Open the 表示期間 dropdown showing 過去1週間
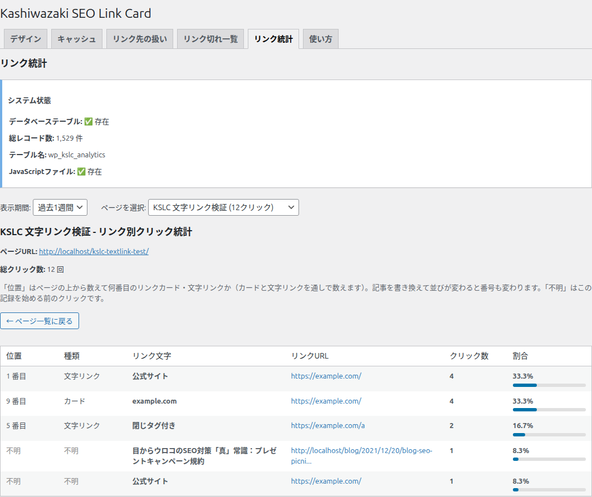The height and width of the screenshot is (497, 592). click(x=60, y=207)
